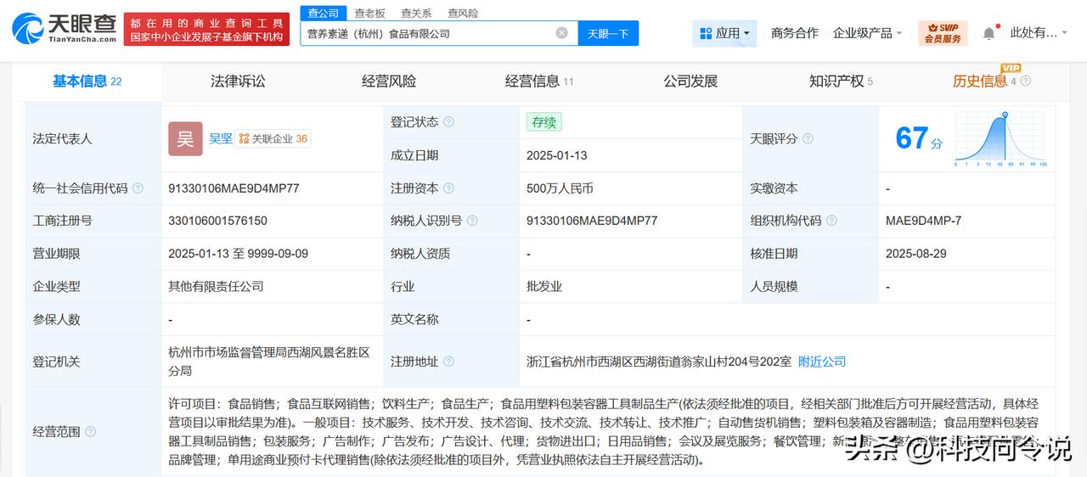Image resolution: width=1087 pixels, height=477 pixels.
Task: Click the 存续 status tag
Action: tap(543, 122)
